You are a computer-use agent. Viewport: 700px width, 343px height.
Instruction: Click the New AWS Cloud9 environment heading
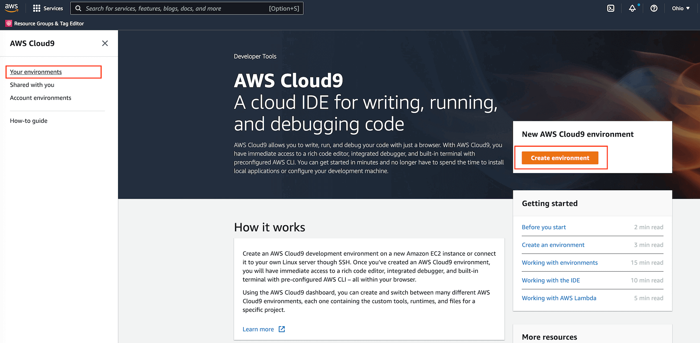point(578,134)
